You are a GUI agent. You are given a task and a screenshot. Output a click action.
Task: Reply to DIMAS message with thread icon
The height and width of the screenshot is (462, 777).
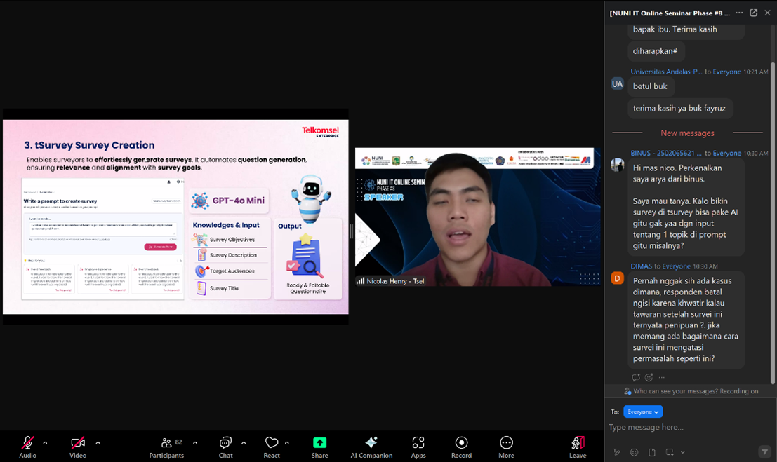tap(636, 377)
